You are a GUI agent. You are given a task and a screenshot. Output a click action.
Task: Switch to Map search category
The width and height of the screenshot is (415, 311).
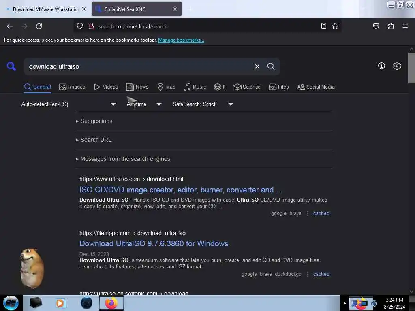click(166, 87)
